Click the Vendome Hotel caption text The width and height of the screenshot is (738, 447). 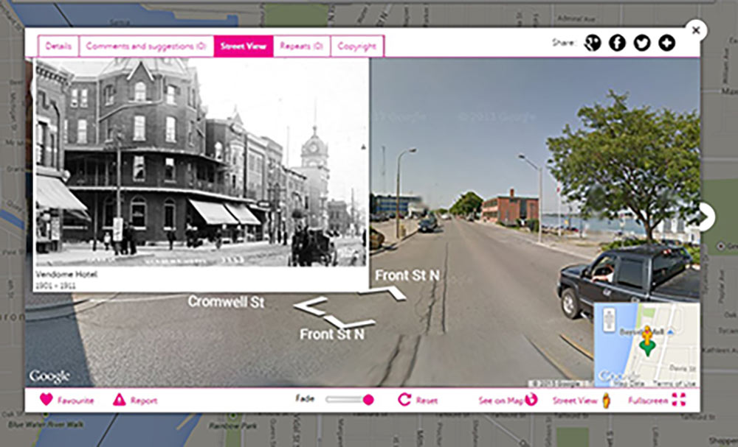[66, 274]
